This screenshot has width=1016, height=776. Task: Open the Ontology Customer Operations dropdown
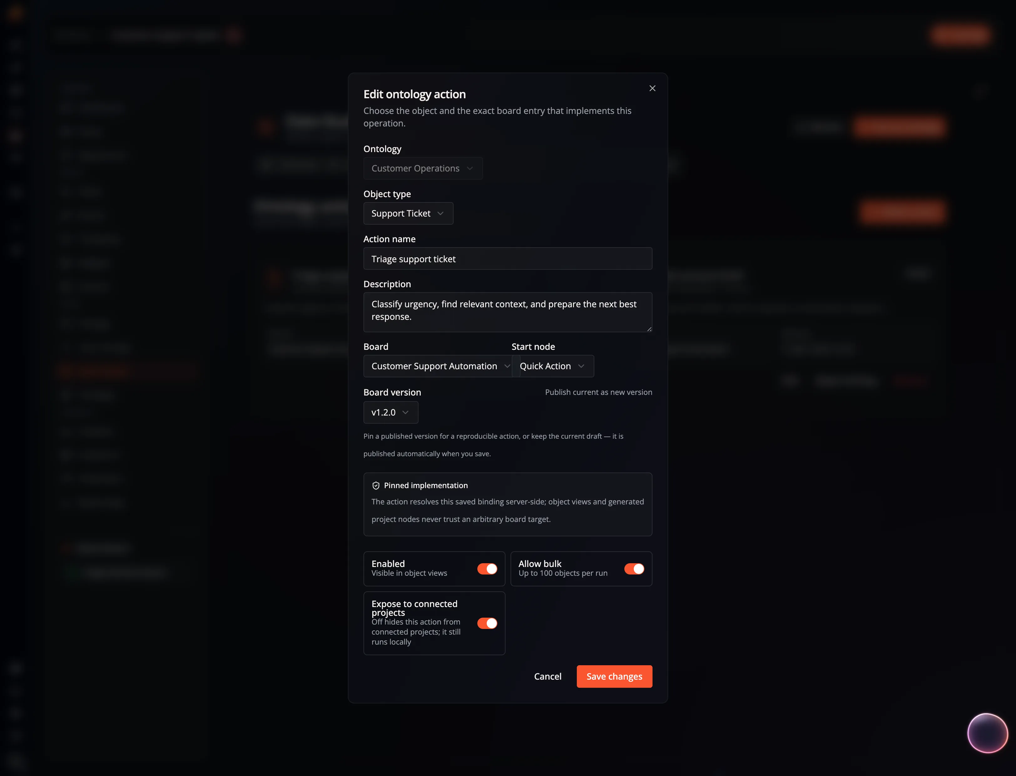423,168
